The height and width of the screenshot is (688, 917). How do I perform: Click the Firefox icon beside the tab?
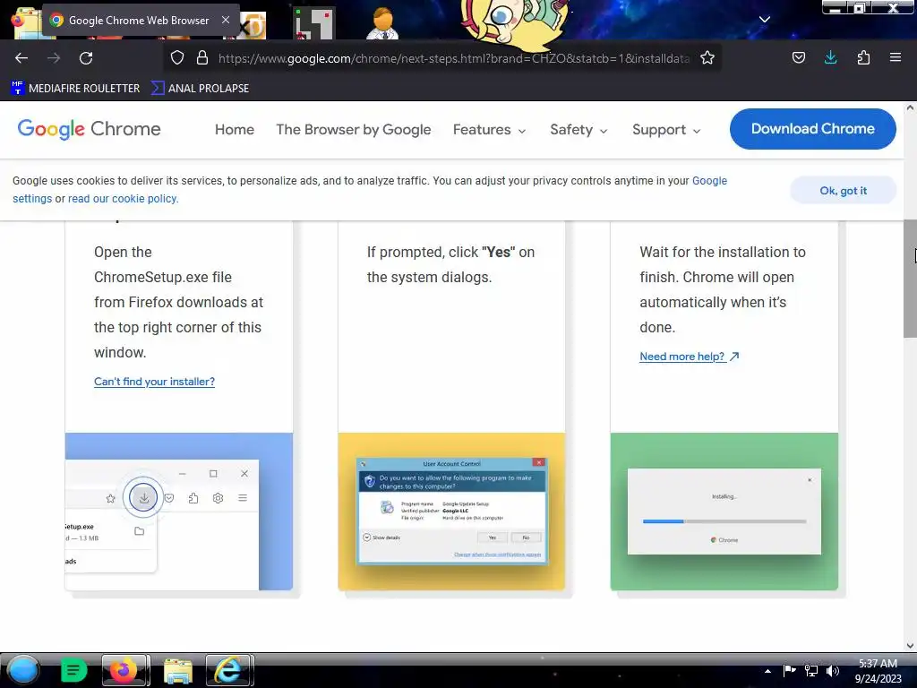17,20
